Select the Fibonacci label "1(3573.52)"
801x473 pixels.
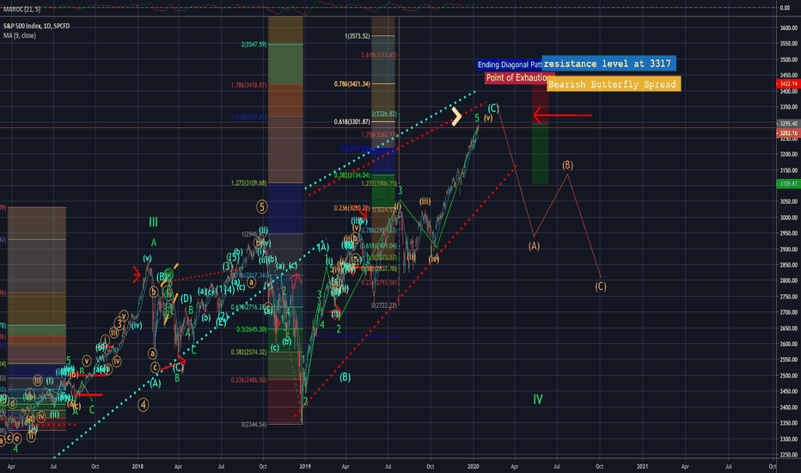357,36
